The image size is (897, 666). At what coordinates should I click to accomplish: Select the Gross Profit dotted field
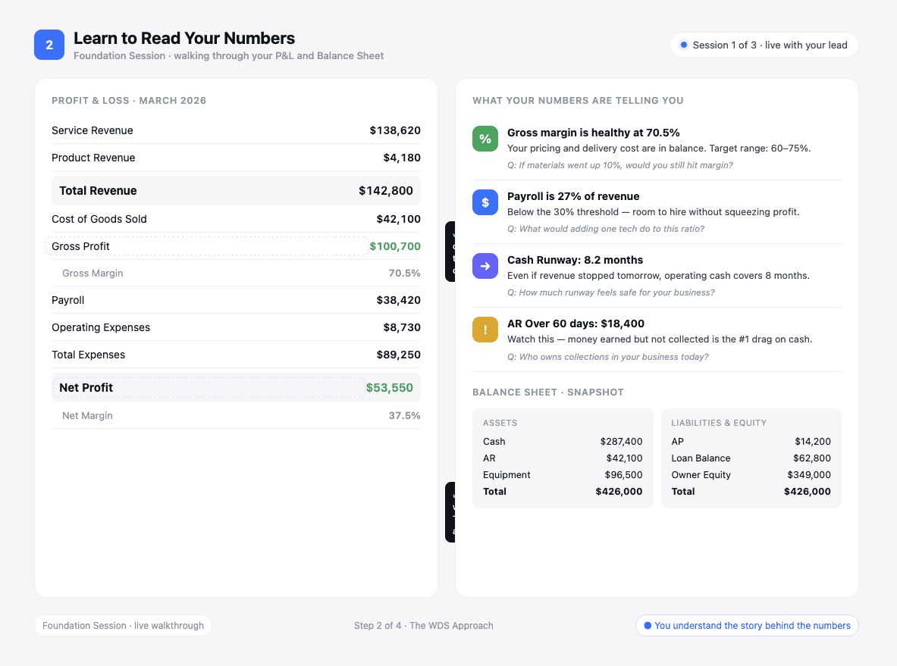[x=207, y=245]
